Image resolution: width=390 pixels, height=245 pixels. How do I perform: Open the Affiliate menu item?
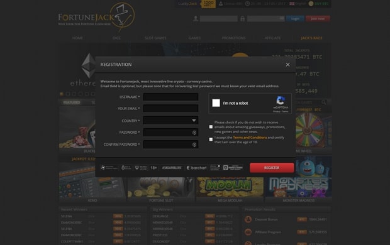272,38
